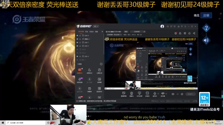Viewport: 223px width, 125px height.
Task: Click the record video camera icon
Action: [173, 94]
